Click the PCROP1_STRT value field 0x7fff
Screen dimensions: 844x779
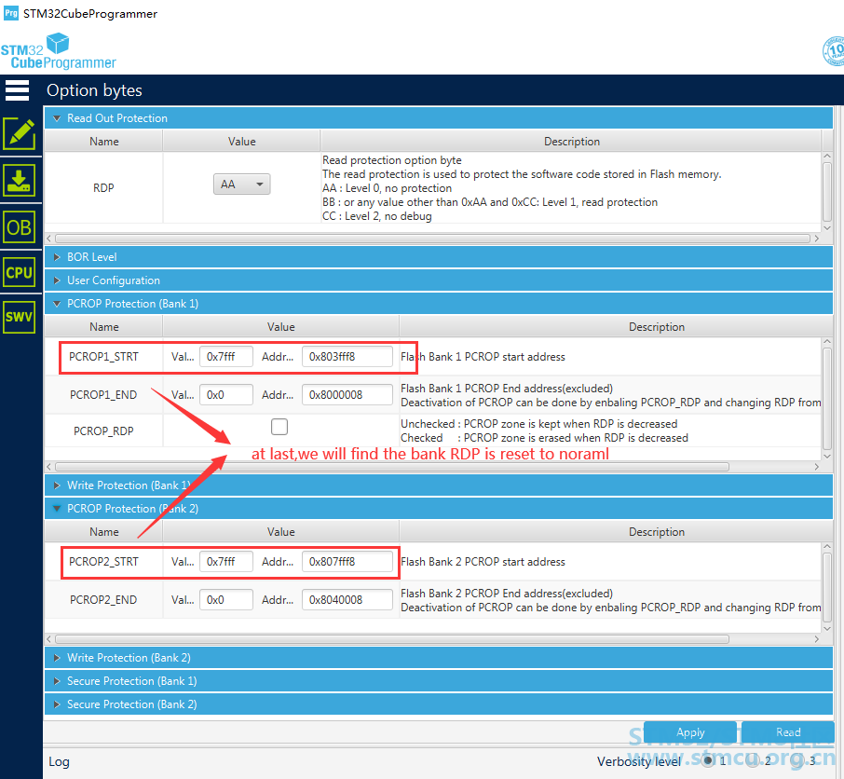pos(226,356)
